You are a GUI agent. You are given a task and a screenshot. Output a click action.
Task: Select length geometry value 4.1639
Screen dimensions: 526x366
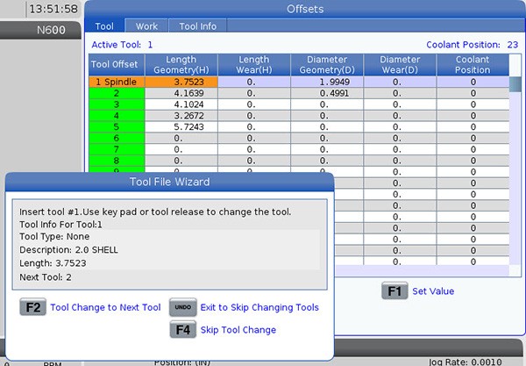pos(181,93)
